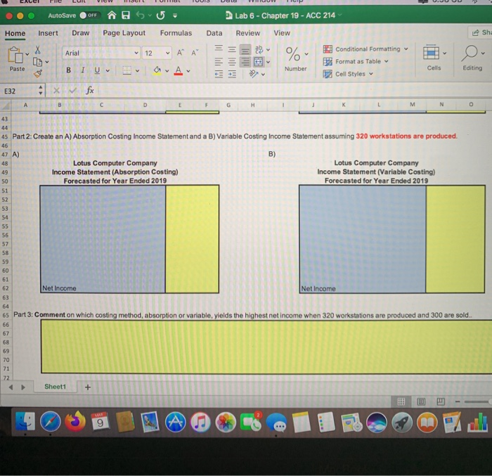Switch to the Draw tab
The image size is (492, 476).
tap(81, 33)
